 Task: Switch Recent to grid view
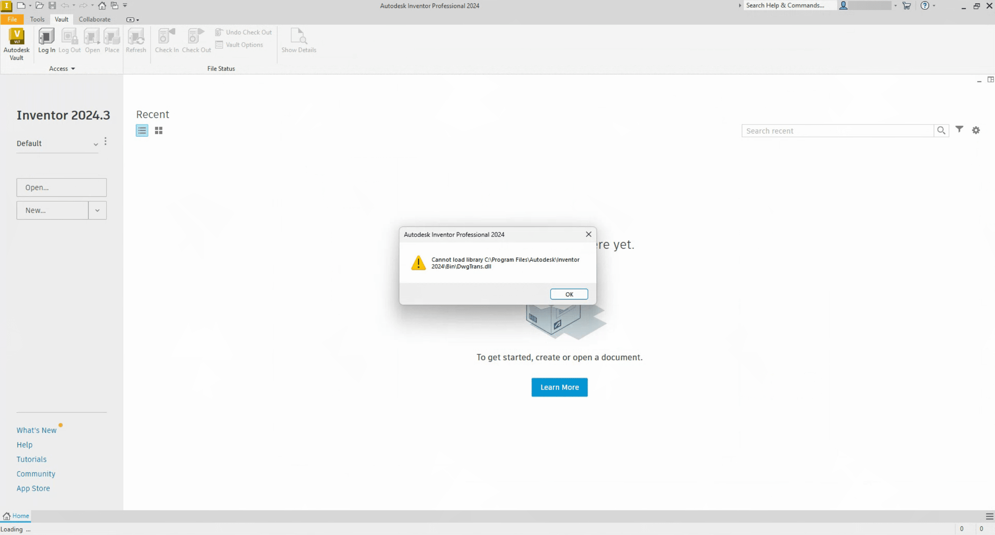point(159,131)
